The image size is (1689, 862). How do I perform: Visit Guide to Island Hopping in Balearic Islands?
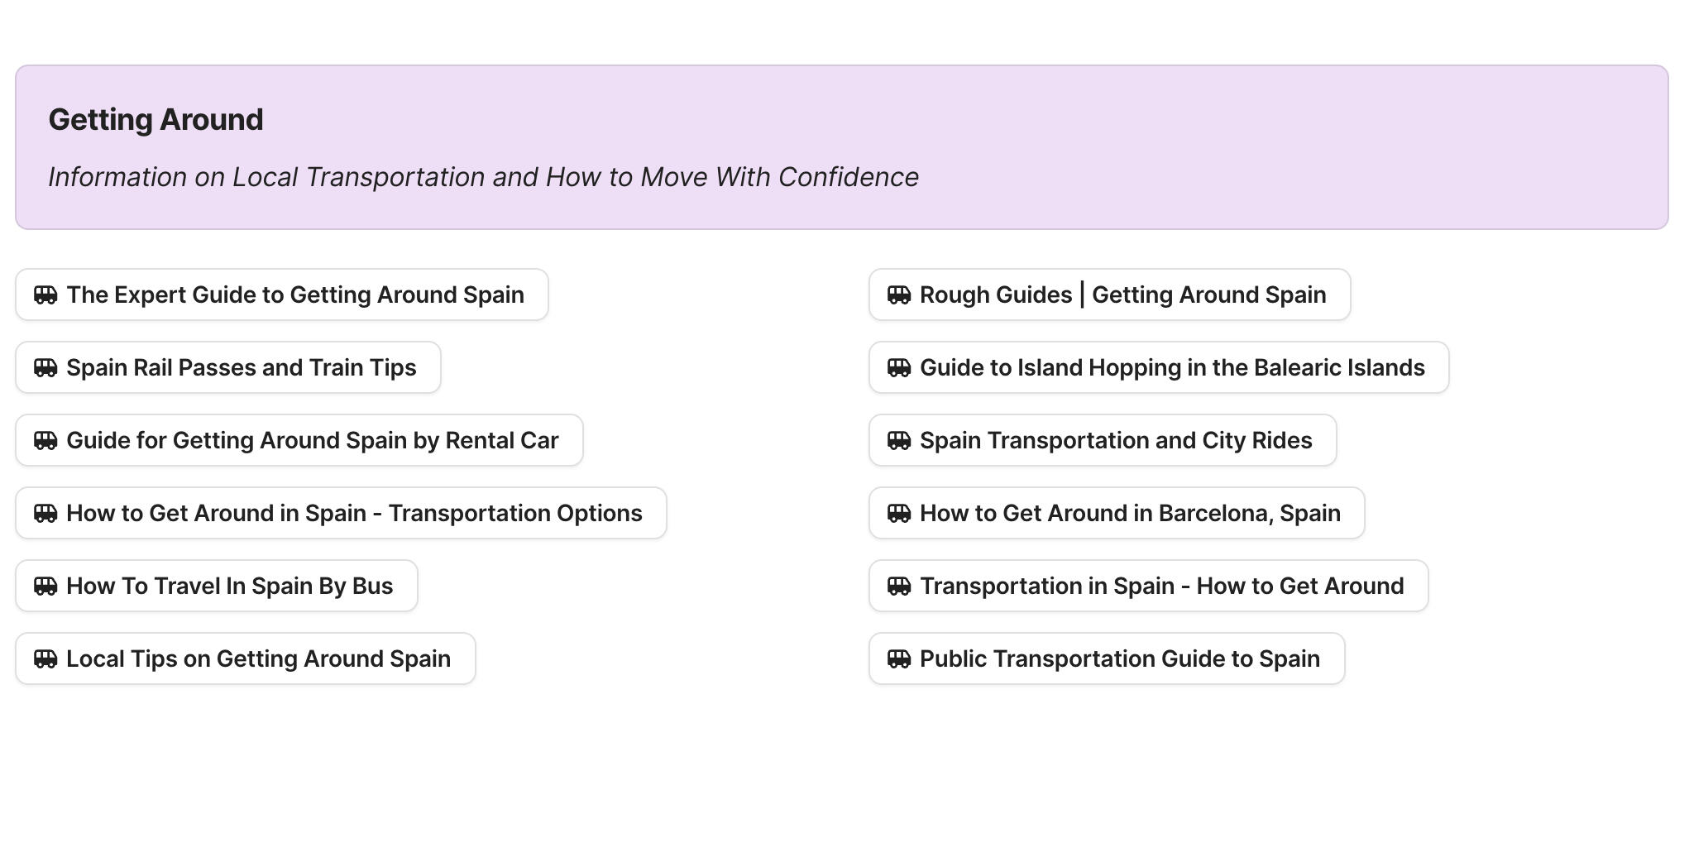coord(1172,368)
